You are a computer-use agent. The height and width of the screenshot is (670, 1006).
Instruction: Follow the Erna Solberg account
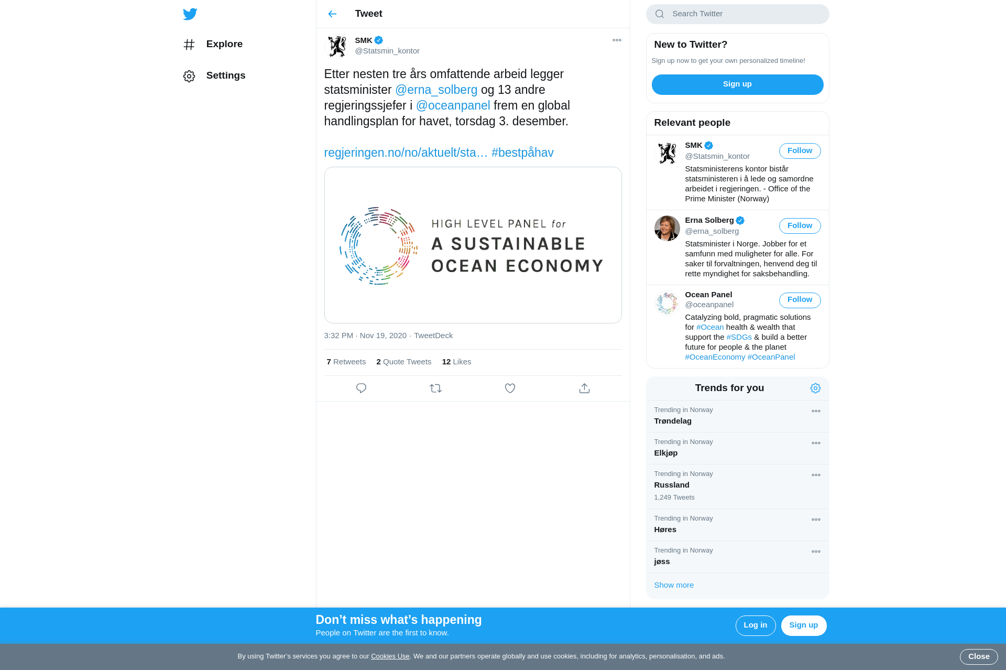click(x=800, y=226)
